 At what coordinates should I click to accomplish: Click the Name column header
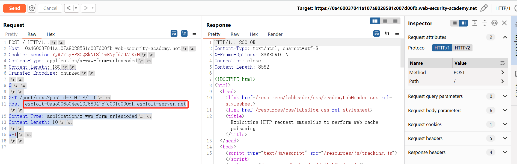430,63
